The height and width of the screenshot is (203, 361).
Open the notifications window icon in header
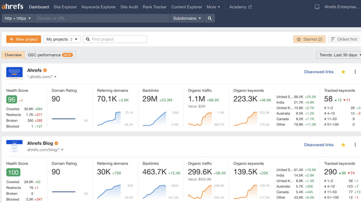coord(317,7)
